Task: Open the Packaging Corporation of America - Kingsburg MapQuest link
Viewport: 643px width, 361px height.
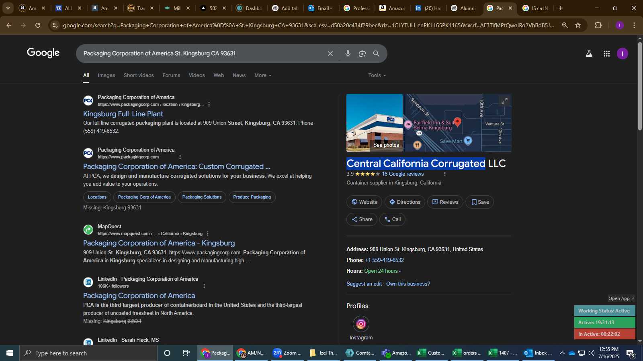Action: coord(159,243)
